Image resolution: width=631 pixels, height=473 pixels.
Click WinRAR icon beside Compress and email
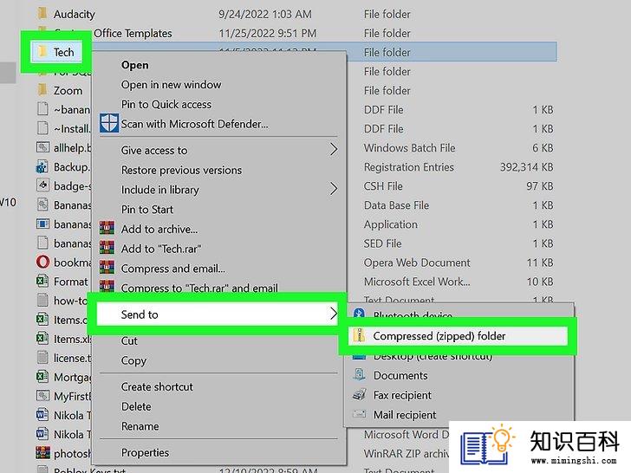pos(107,268)
